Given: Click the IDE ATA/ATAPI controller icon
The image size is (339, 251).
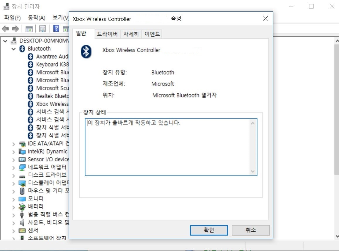Looking at the screenshot, I should pos(22,144).
